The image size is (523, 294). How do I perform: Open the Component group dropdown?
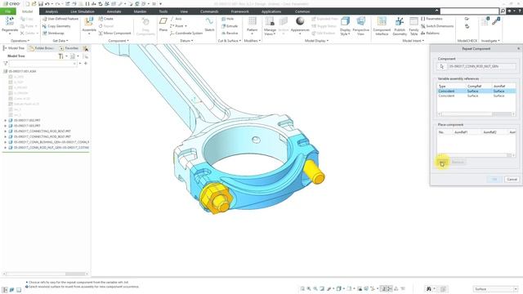[x=118, y=41]
